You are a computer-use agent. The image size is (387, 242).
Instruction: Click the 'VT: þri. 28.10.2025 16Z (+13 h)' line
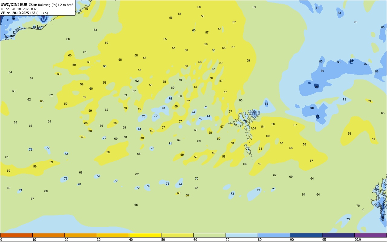click(x=24, y=13)
